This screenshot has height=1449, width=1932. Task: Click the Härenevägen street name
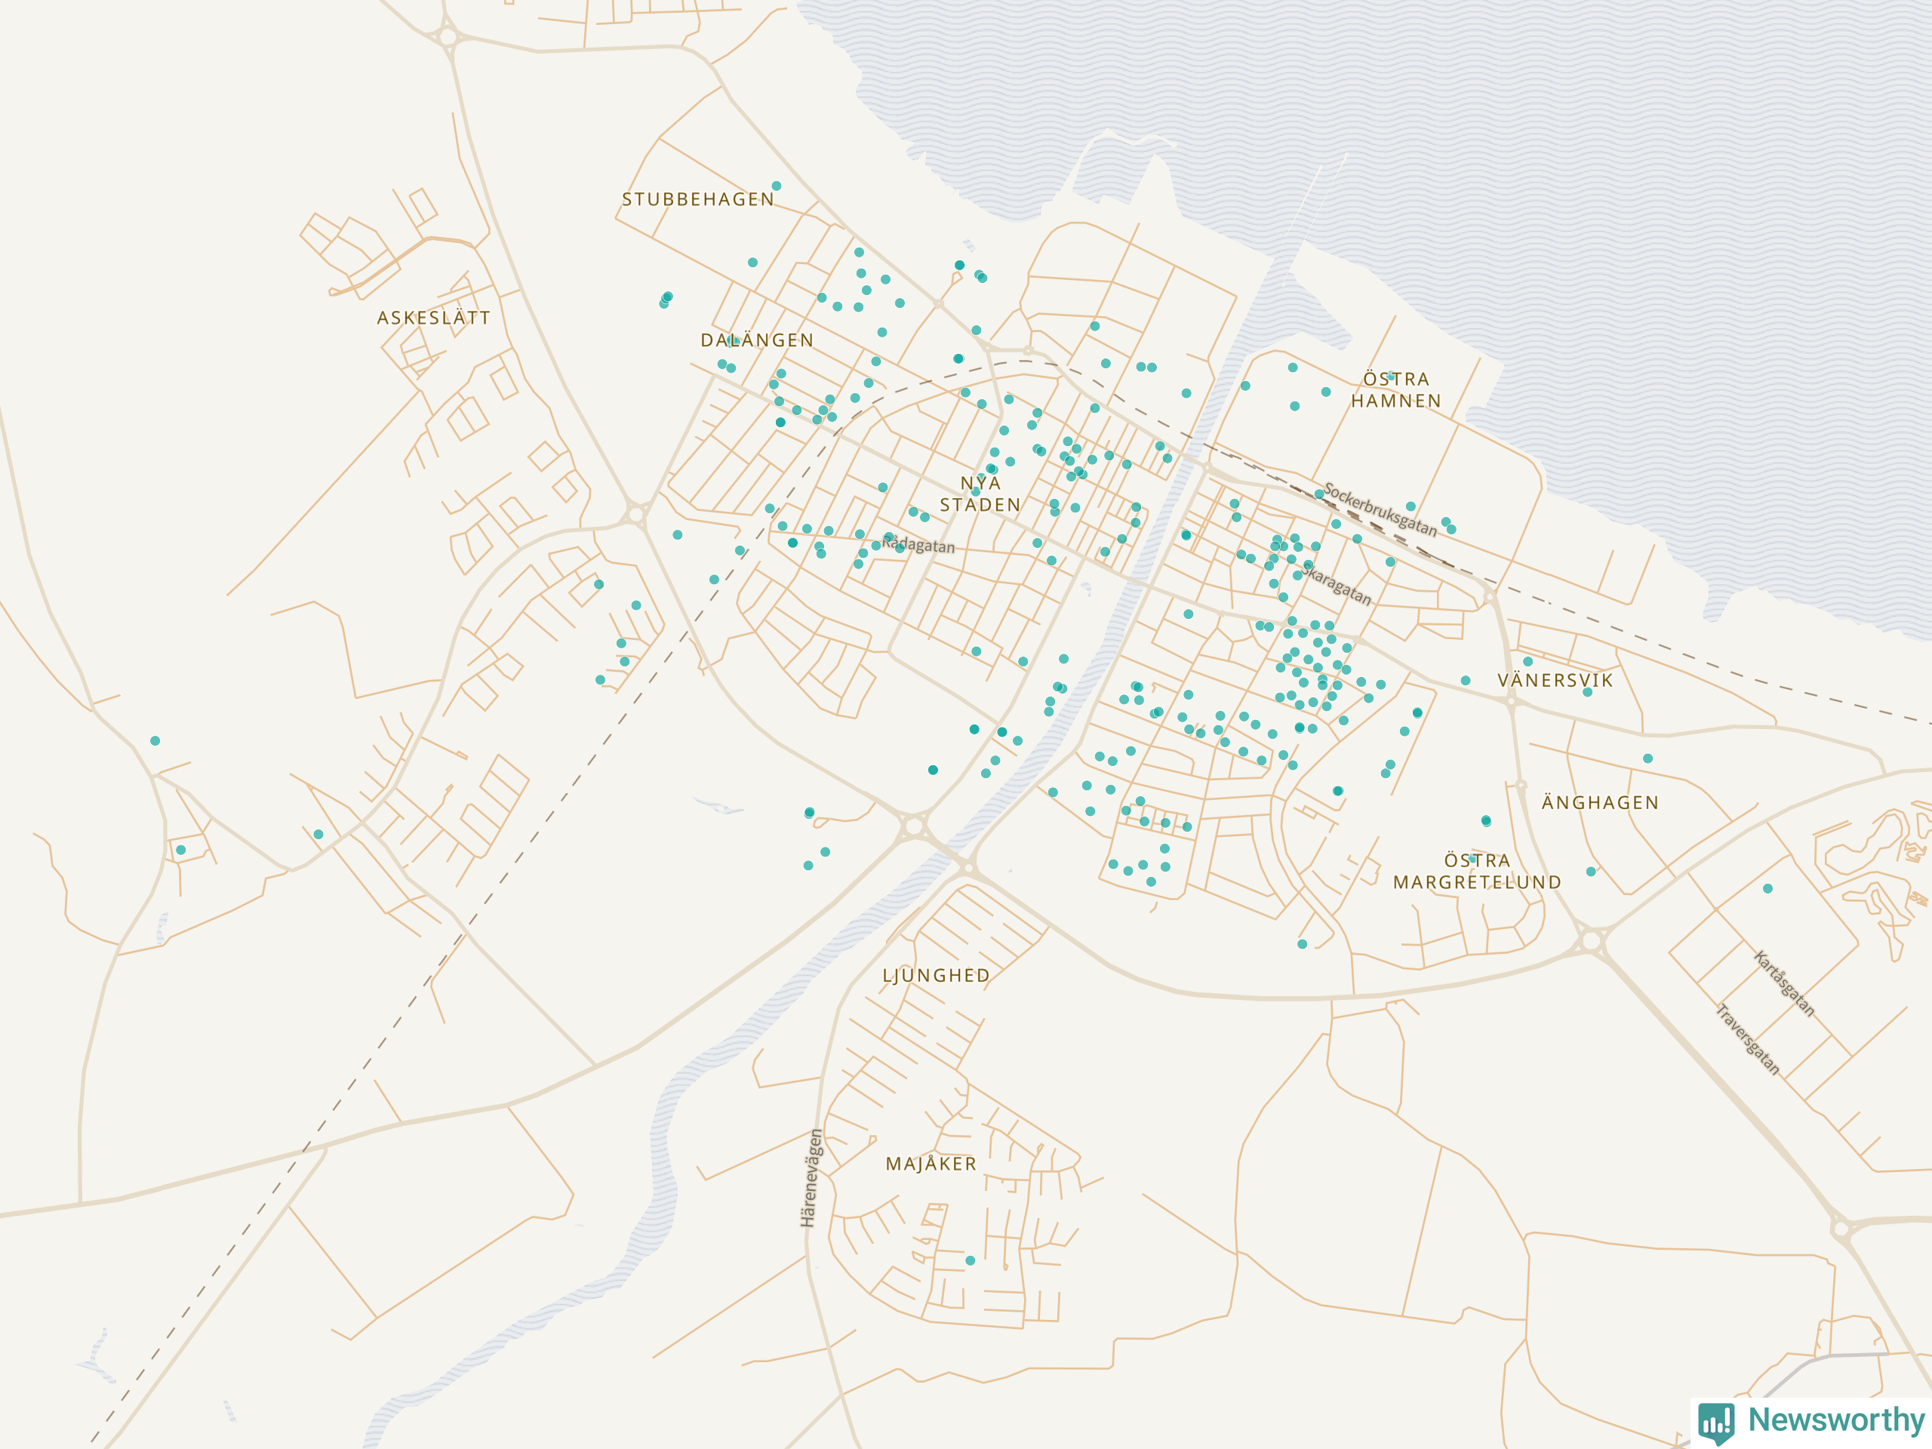coord(811,1178)
